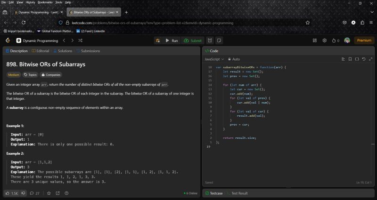Open the Bookmarks menu
Screen dimensions: 377x200
45,2
